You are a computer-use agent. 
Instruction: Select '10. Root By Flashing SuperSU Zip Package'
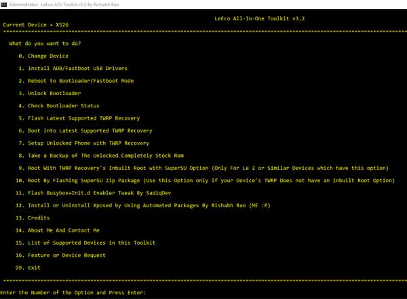(x=205, y=181)
